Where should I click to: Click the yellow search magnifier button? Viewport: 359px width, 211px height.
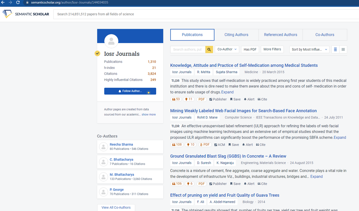click(209, 50)
